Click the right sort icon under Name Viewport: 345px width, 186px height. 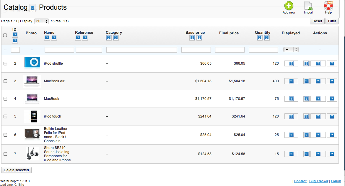click(x=54, y=38)
